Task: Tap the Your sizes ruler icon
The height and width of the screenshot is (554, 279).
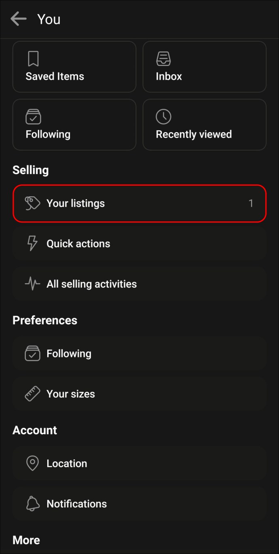Action: (32, 394)
